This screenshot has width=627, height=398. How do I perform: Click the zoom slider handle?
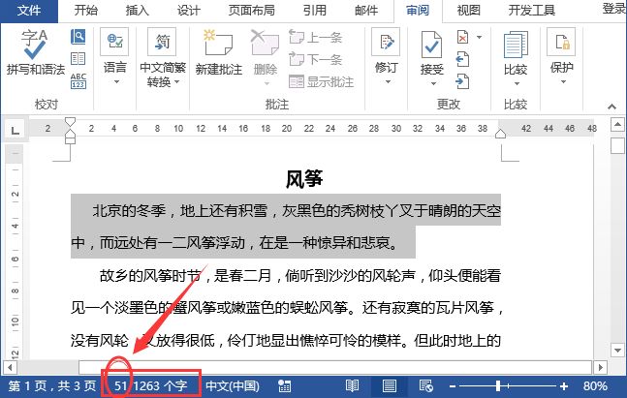click(498, 386)
